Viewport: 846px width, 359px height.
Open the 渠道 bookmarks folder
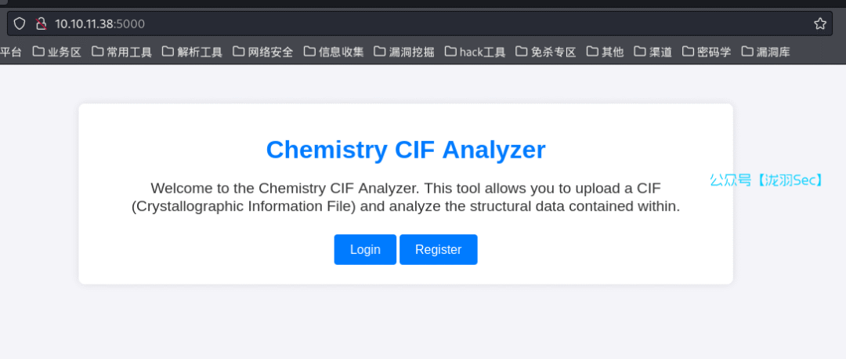(x=653, y=52)
